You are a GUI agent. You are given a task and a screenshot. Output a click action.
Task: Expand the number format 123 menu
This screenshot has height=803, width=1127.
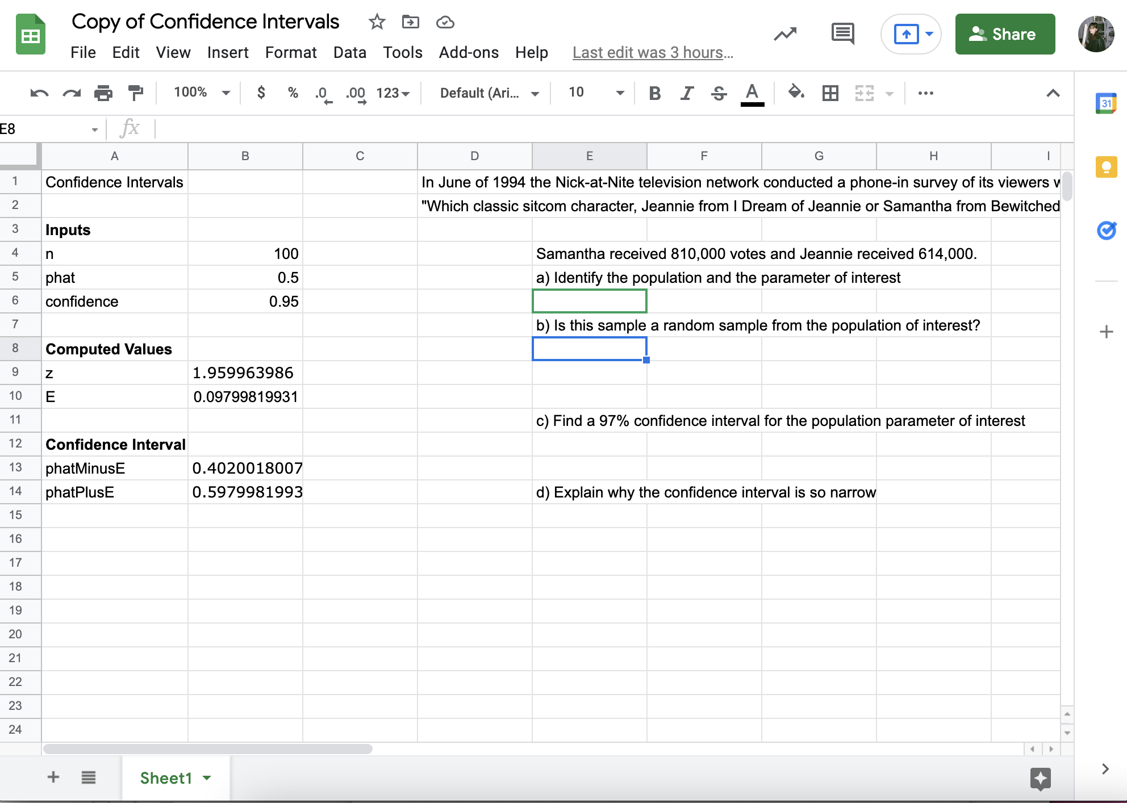(x=393, y=93)
